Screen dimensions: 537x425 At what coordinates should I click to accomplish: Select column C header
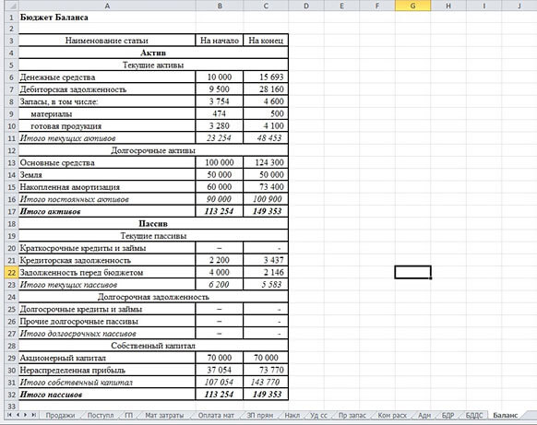pos(266,6)
